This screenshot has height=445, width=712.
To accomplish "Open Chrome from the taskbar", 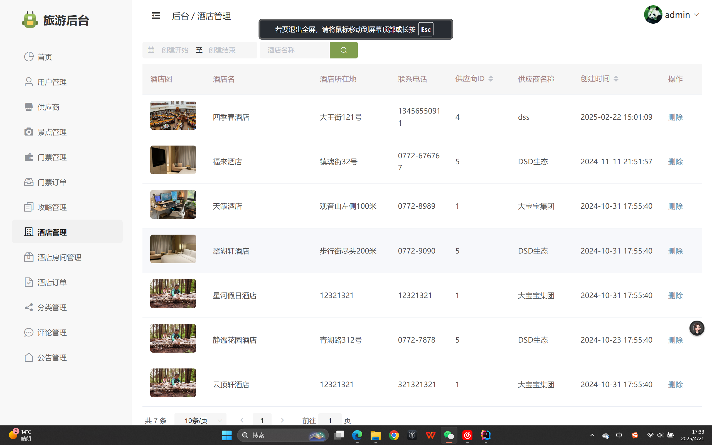I will 394,435.
